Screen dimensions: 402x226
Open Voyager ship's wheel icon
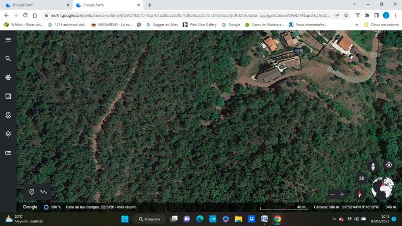click(8, 78)
